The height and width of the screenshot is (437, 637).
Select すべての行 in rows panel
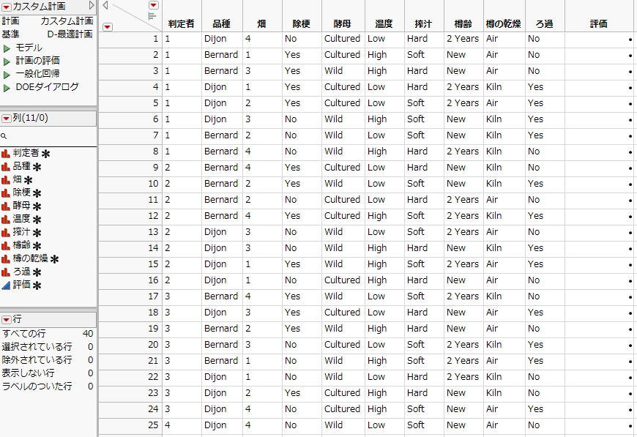tap(24, 334)
